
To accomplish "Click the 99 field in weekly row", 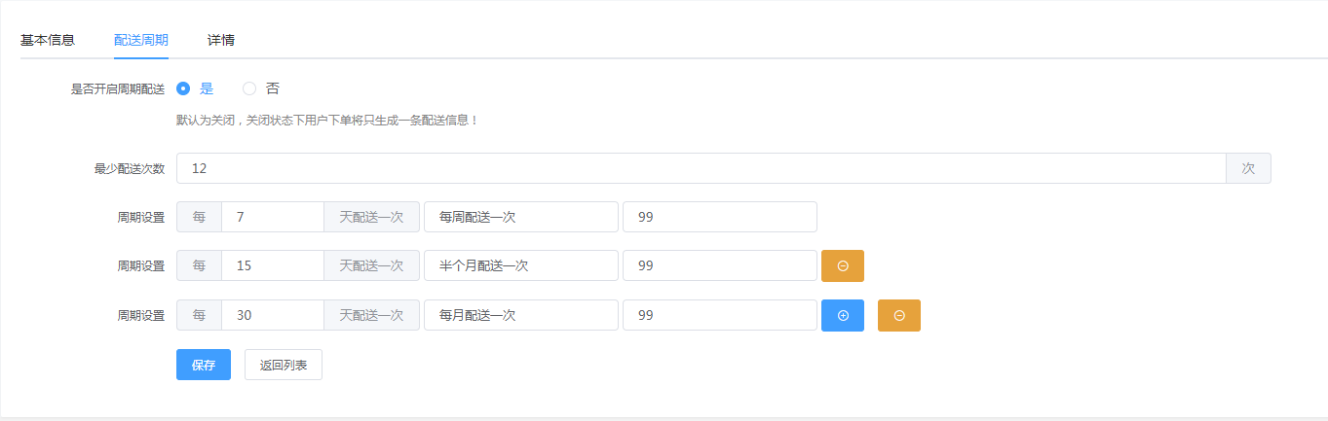I will click(720, 217).
